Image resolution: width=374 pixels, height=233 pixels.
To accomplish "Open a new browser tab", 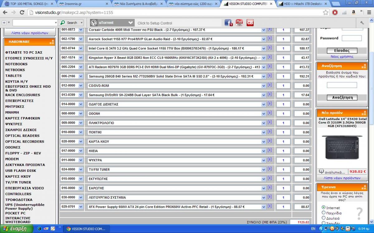I will [335, 4].
